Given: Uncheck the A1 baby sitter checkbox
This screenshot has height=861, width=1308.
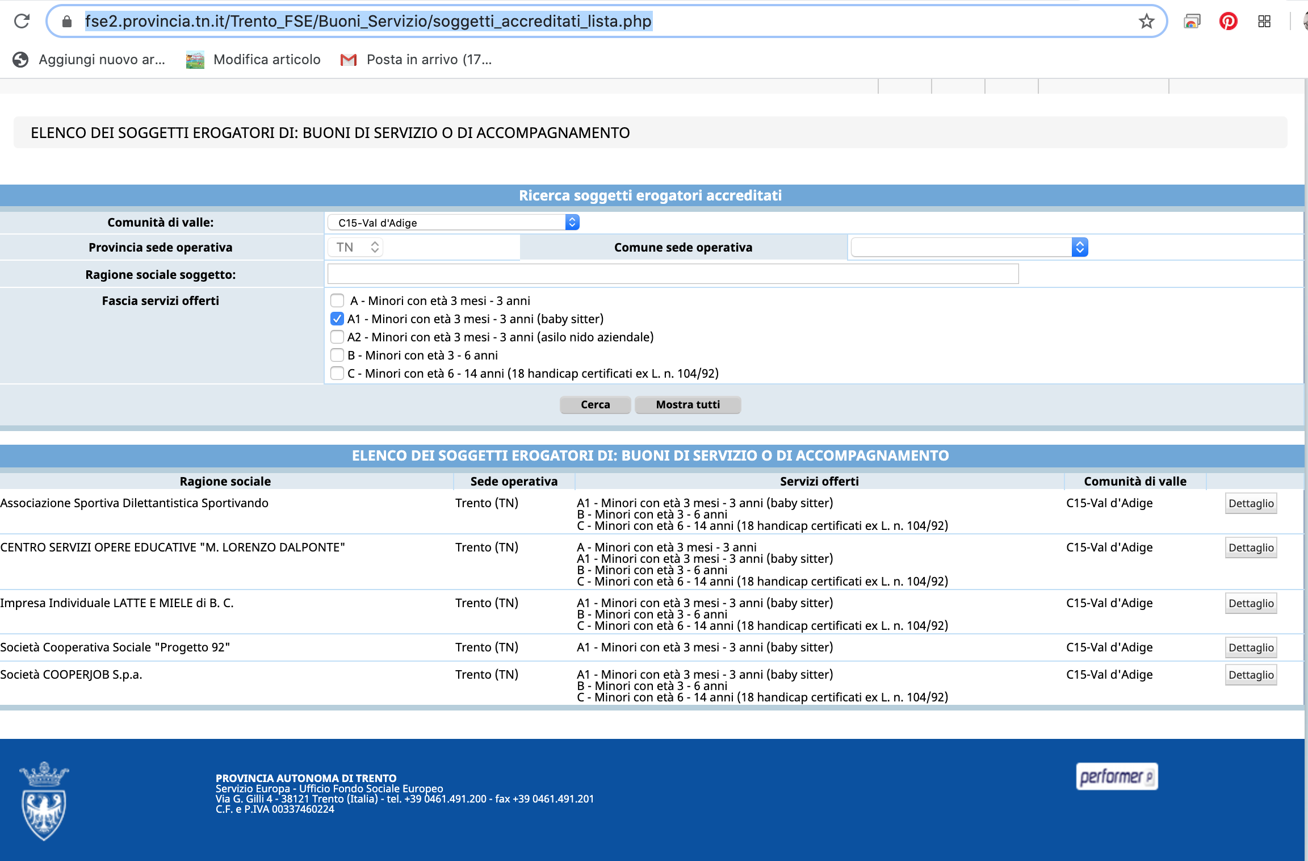Looking at the screenshot, I should pyautogui.click(x=337, y=319).
